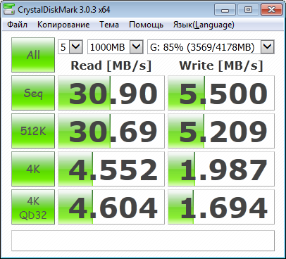Click the 512K write result 5.209
Viewport: 286px width, 259px height.
(221, 131)
